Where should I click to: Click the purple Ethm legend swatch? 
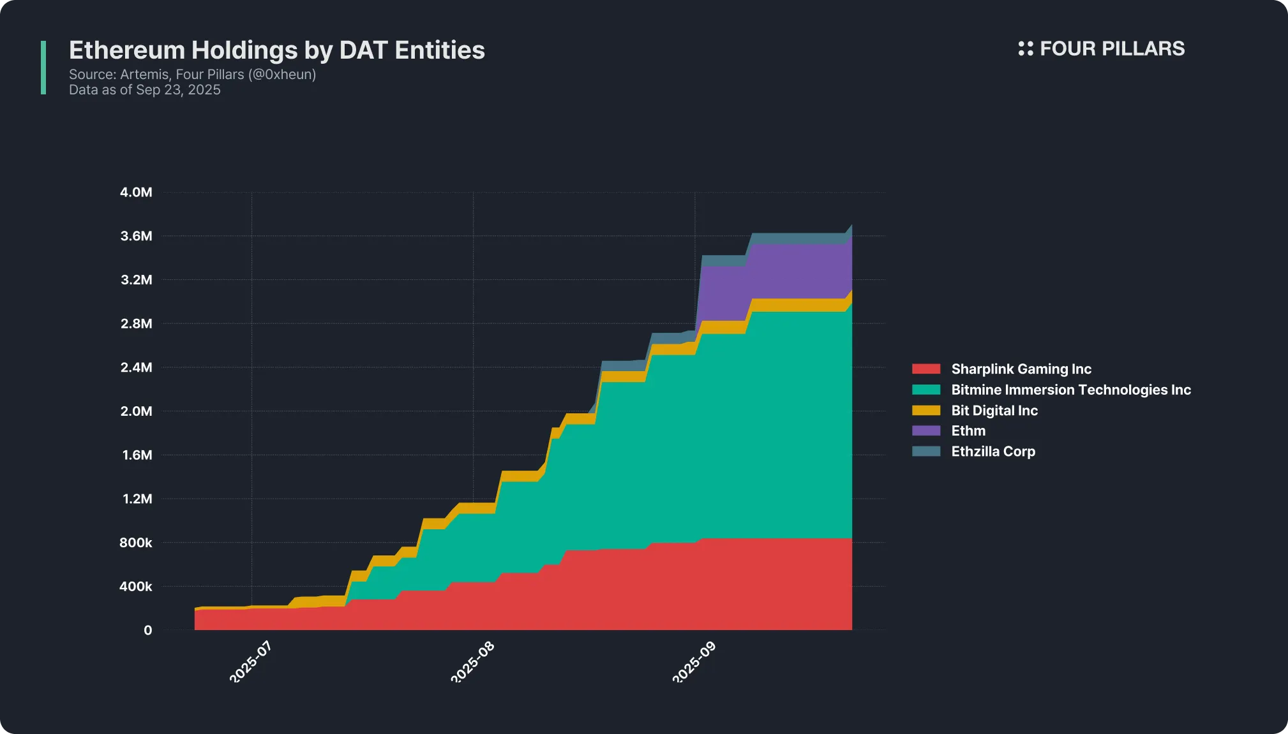925,430
